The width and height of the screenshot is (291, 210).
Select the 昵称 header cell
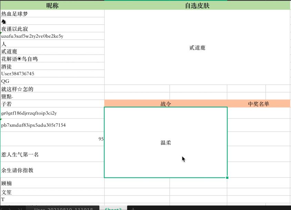[x=52, y=6]
